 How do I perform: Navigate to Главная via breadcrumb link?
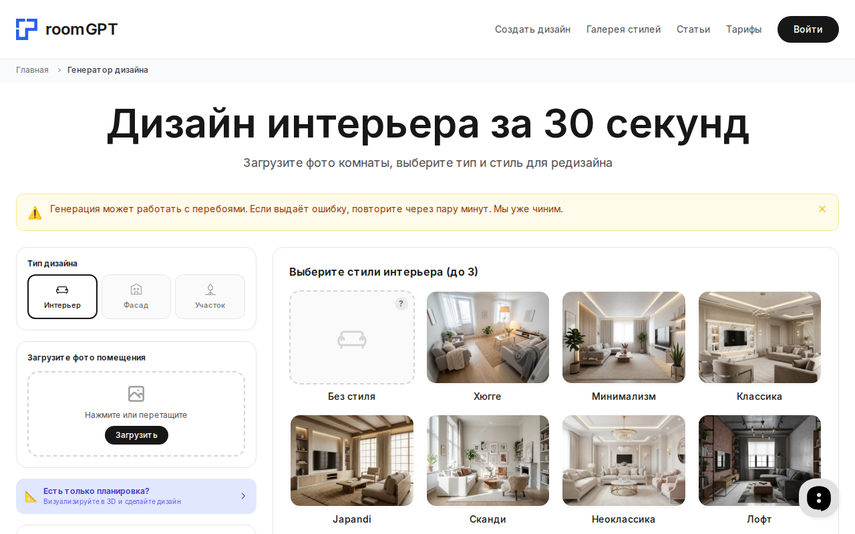click(32, 69)
